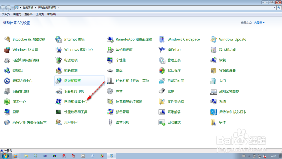Click 控制面板 in the breadcrumb path
Viewport: 282px width, 159px height.
tap(28, 8)
